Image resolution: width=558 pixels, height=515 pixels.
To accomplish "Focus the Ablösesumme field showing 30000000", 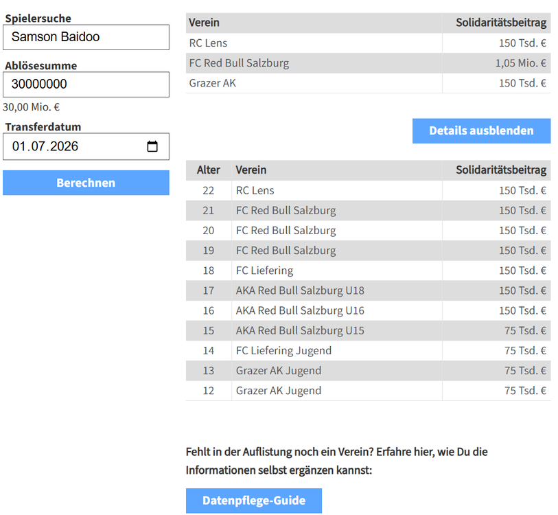I will point(86,84).
